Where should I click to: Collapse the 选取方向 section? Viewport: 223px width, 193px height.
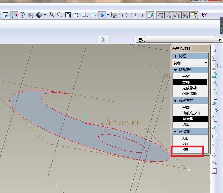(190, 101)
